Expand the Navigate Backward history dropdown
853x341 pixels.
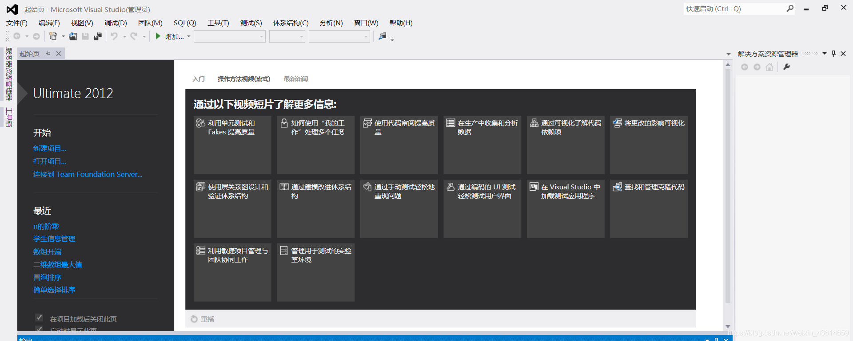click(27, 36)
